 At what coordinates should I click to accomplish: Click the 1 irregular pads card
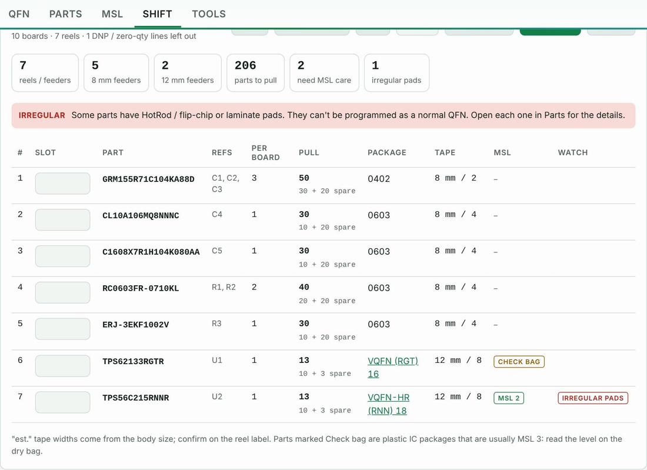[396, 72]
